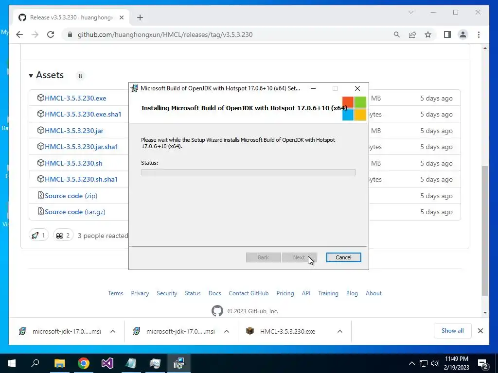Bookmark this page with the star
Image resolution: width=498 pixels, height=373 pixels.
[428, 34]
